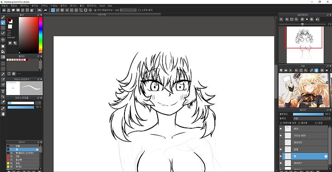Enable the circle snap icon
Image resolution: width=332 pixels, height=172 pixels.
76,10
